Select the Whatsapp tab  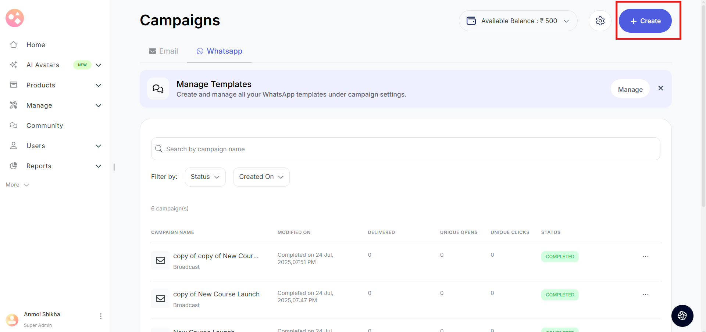click(220, 51)
